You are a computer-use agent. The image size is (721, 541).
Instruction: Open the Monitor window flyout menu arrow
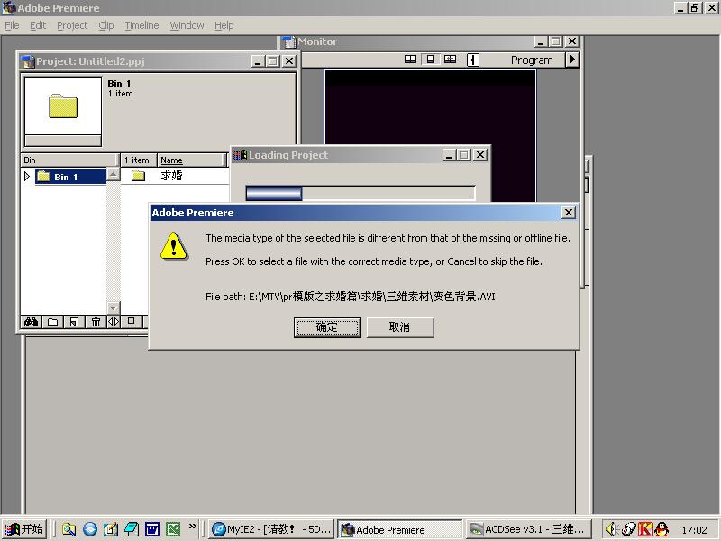[x=571, y=60]
